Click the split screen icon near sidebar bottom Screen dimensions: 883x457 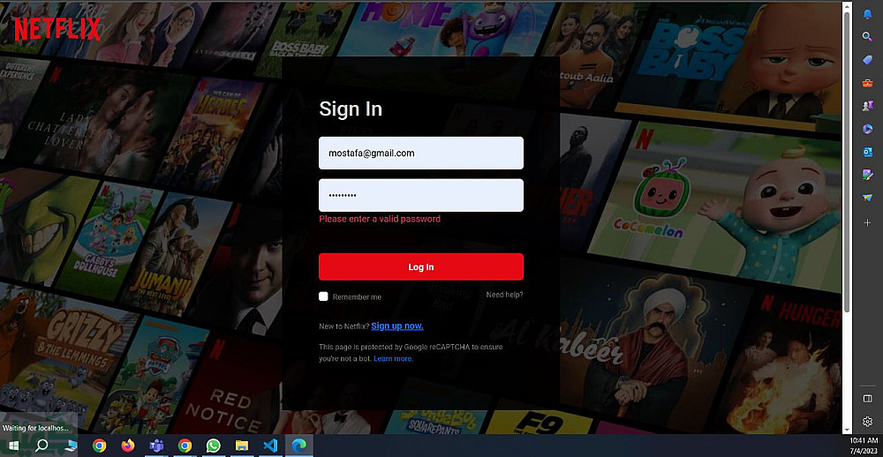coord(867,399)
